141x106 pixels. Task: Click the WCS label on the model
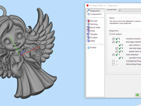point(23,59)
